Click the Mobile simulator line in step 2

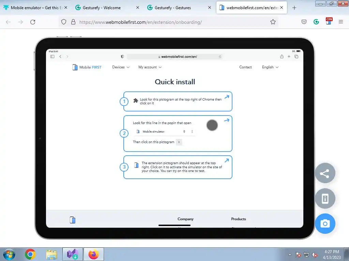tap(165, 132)
